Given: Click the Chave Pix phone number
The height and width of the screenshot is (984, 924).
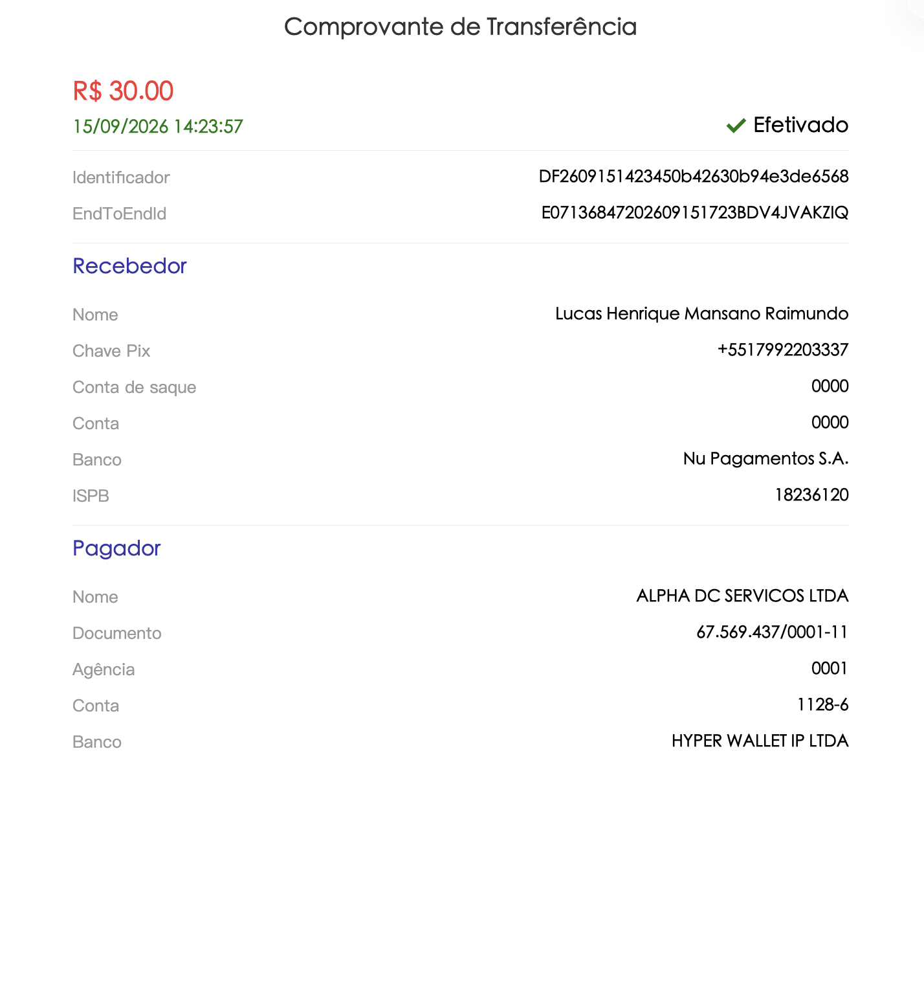Looking at the screenshot, I should point(783,350).
